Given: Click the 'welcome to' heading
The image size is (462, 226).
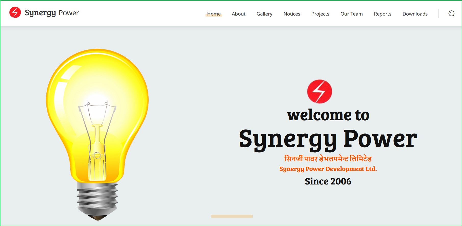Looking at the screenshot, I should click(328, 115).
